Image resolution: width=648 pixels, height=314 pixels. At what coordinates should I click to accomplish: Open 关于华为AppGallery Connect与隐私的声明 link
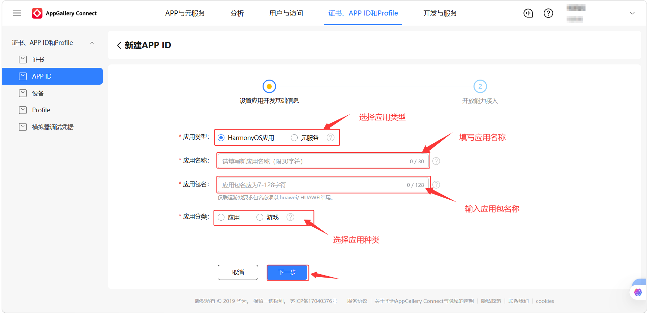[x=424, y=301]
